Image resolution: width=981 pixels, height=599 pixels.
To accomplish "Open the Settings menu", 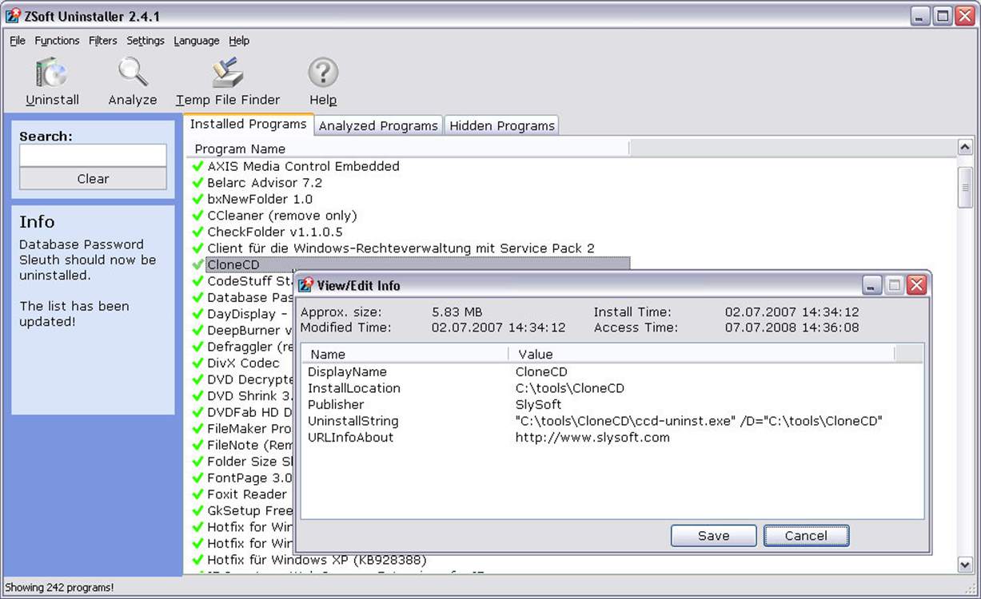I will (x=146, y=41).
